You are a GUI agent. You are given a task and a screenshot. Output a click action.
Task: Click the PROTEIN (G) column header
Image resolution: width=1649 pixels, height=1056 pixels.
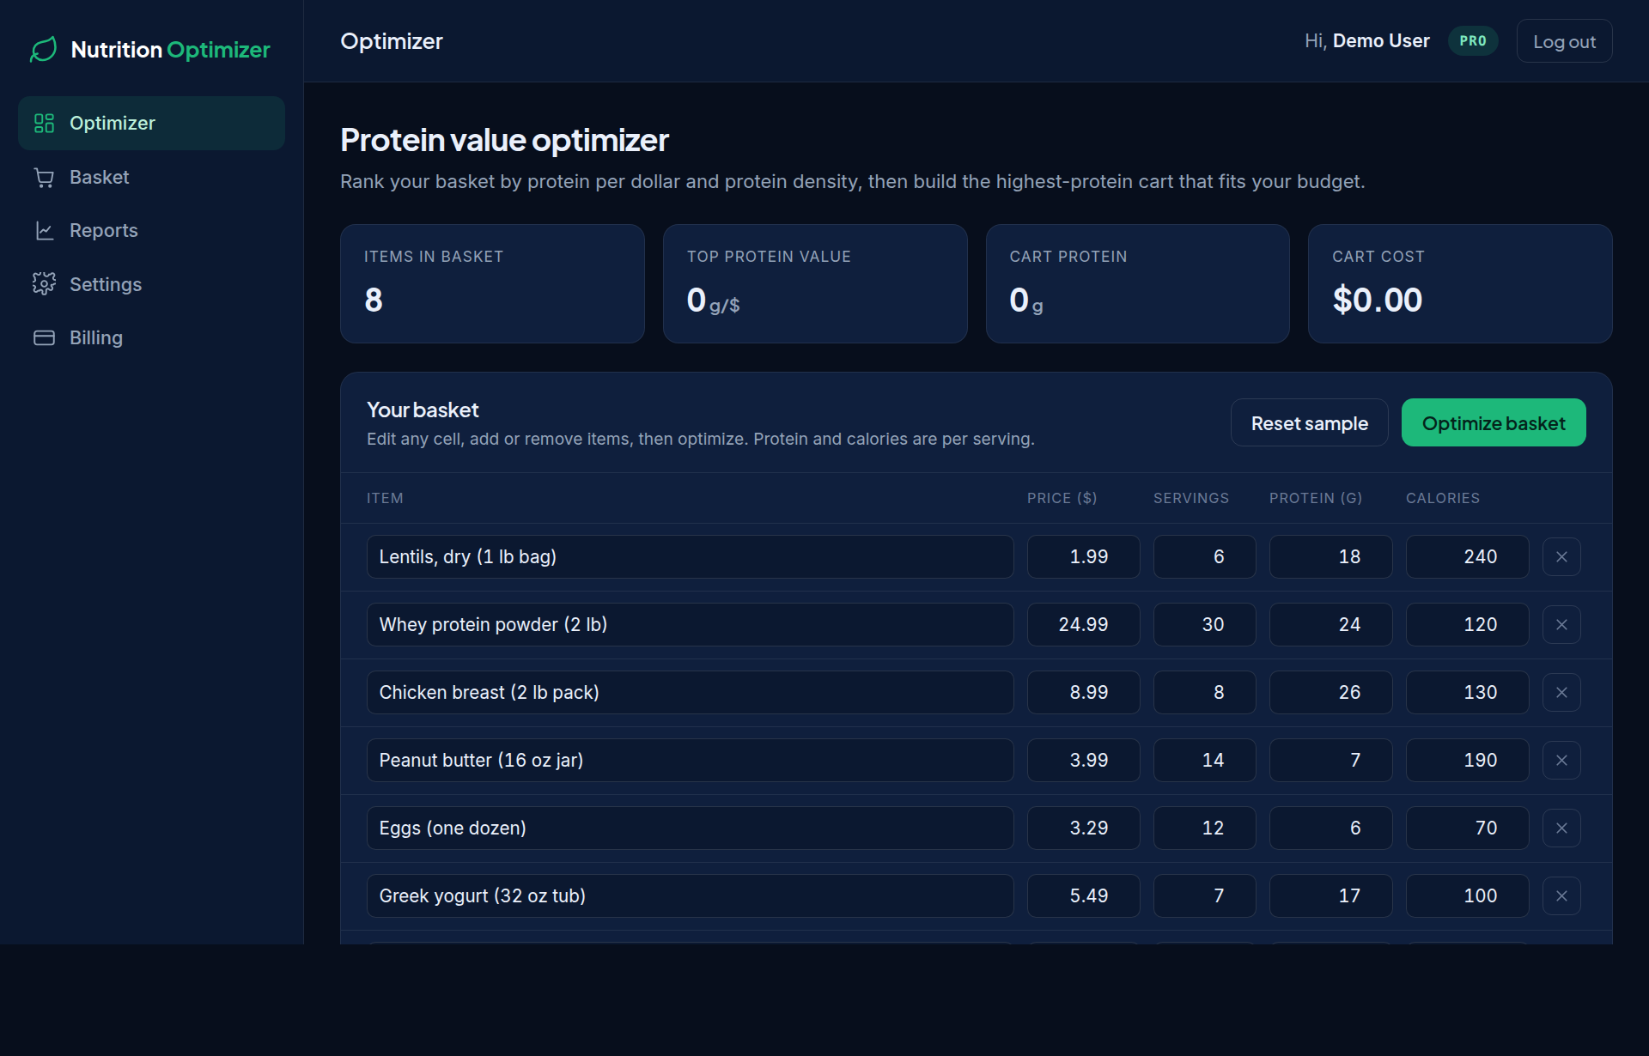click(x=1316, y=498)
